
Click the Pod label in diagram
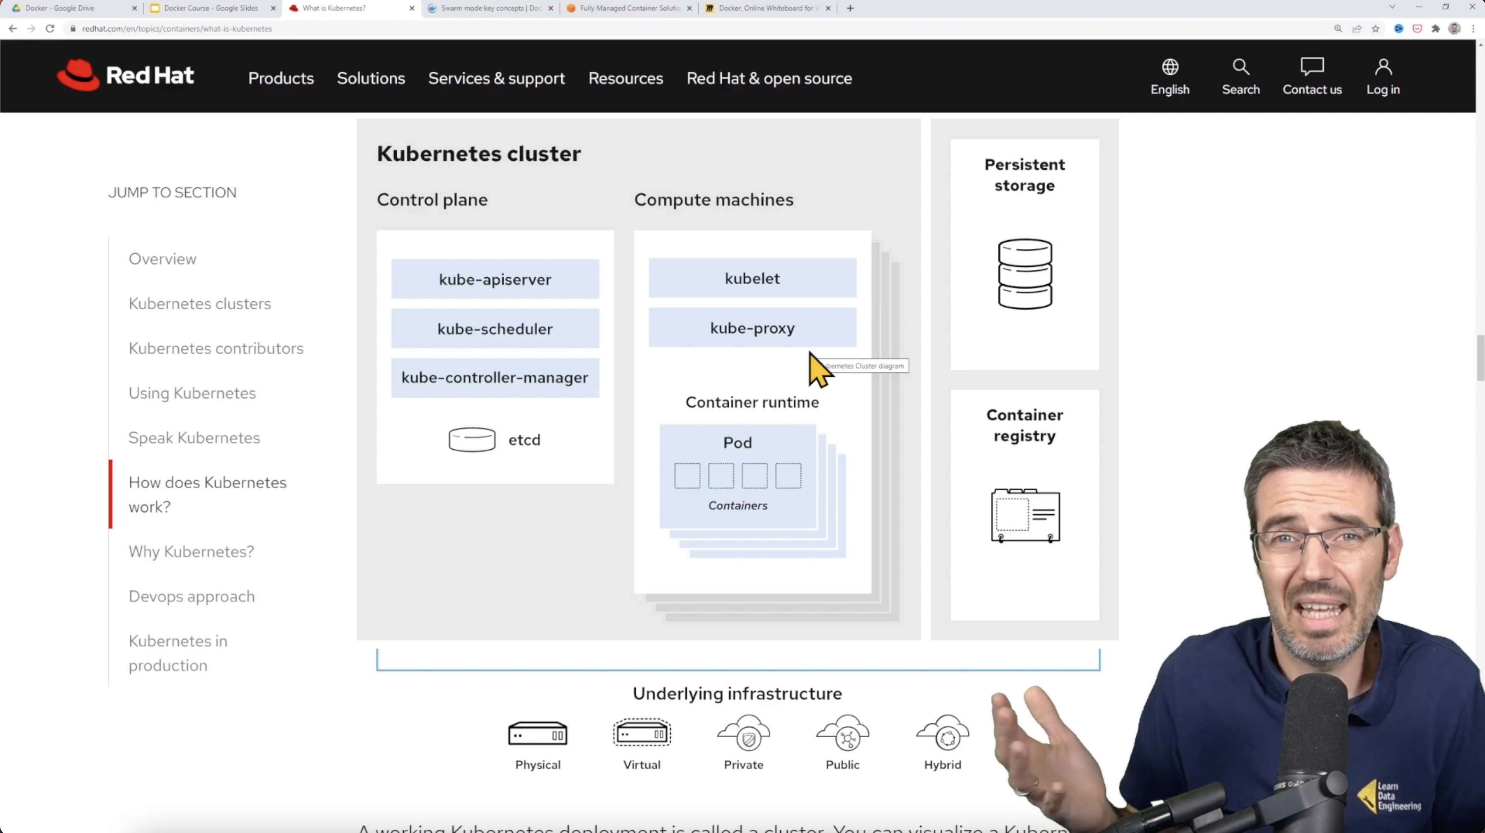point(737,443)
